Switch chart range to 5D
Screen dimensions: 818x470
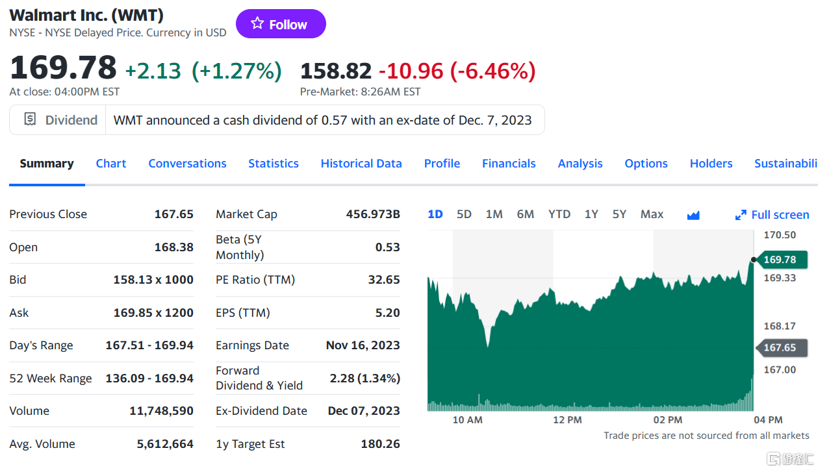pos(464,214)
